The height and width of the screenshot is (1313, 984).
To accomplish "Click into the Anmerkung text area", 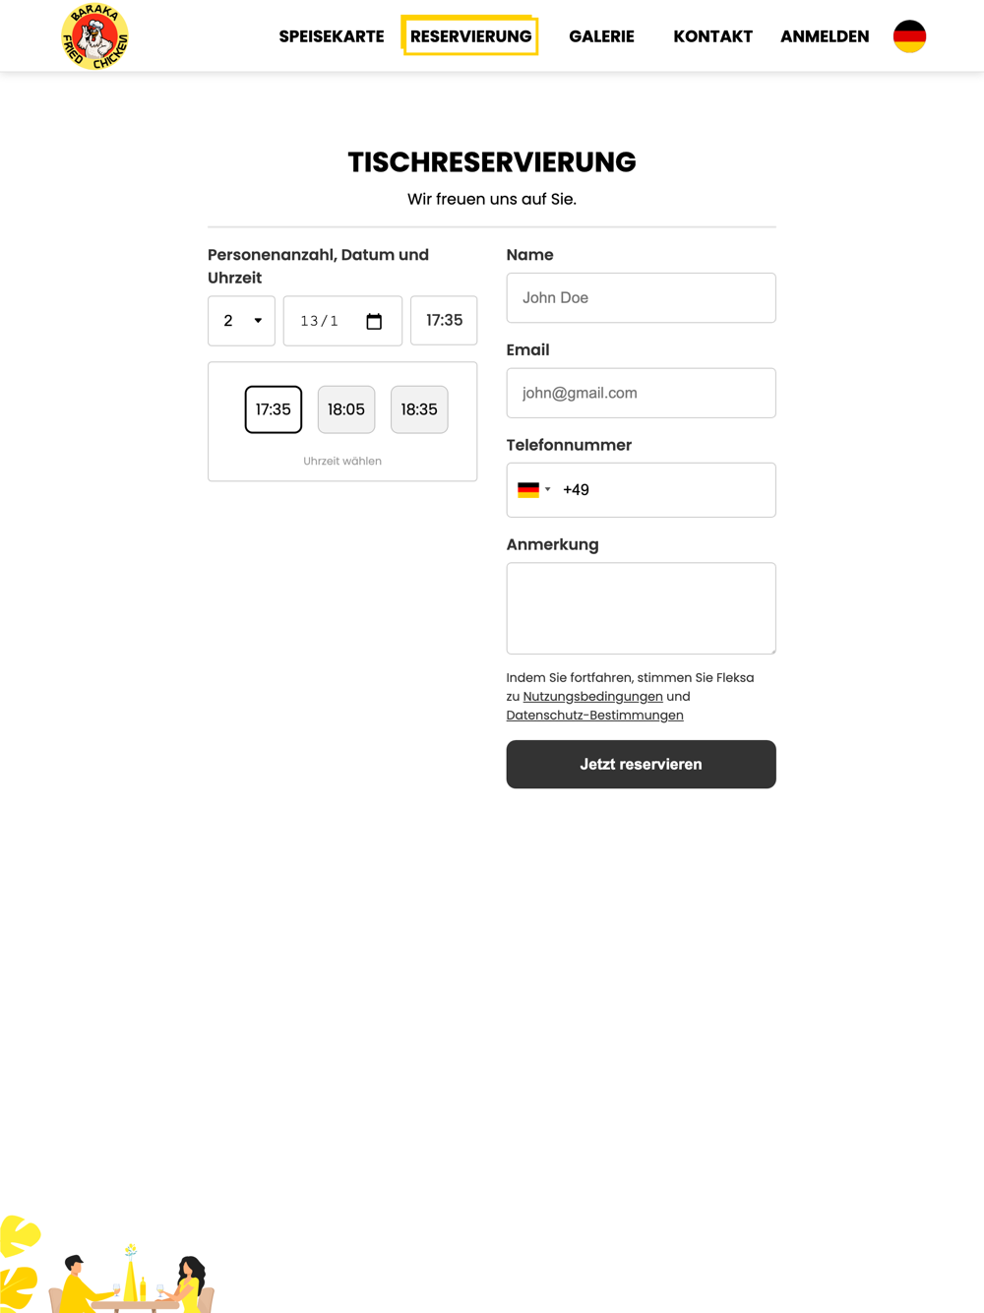I will 641,608.
